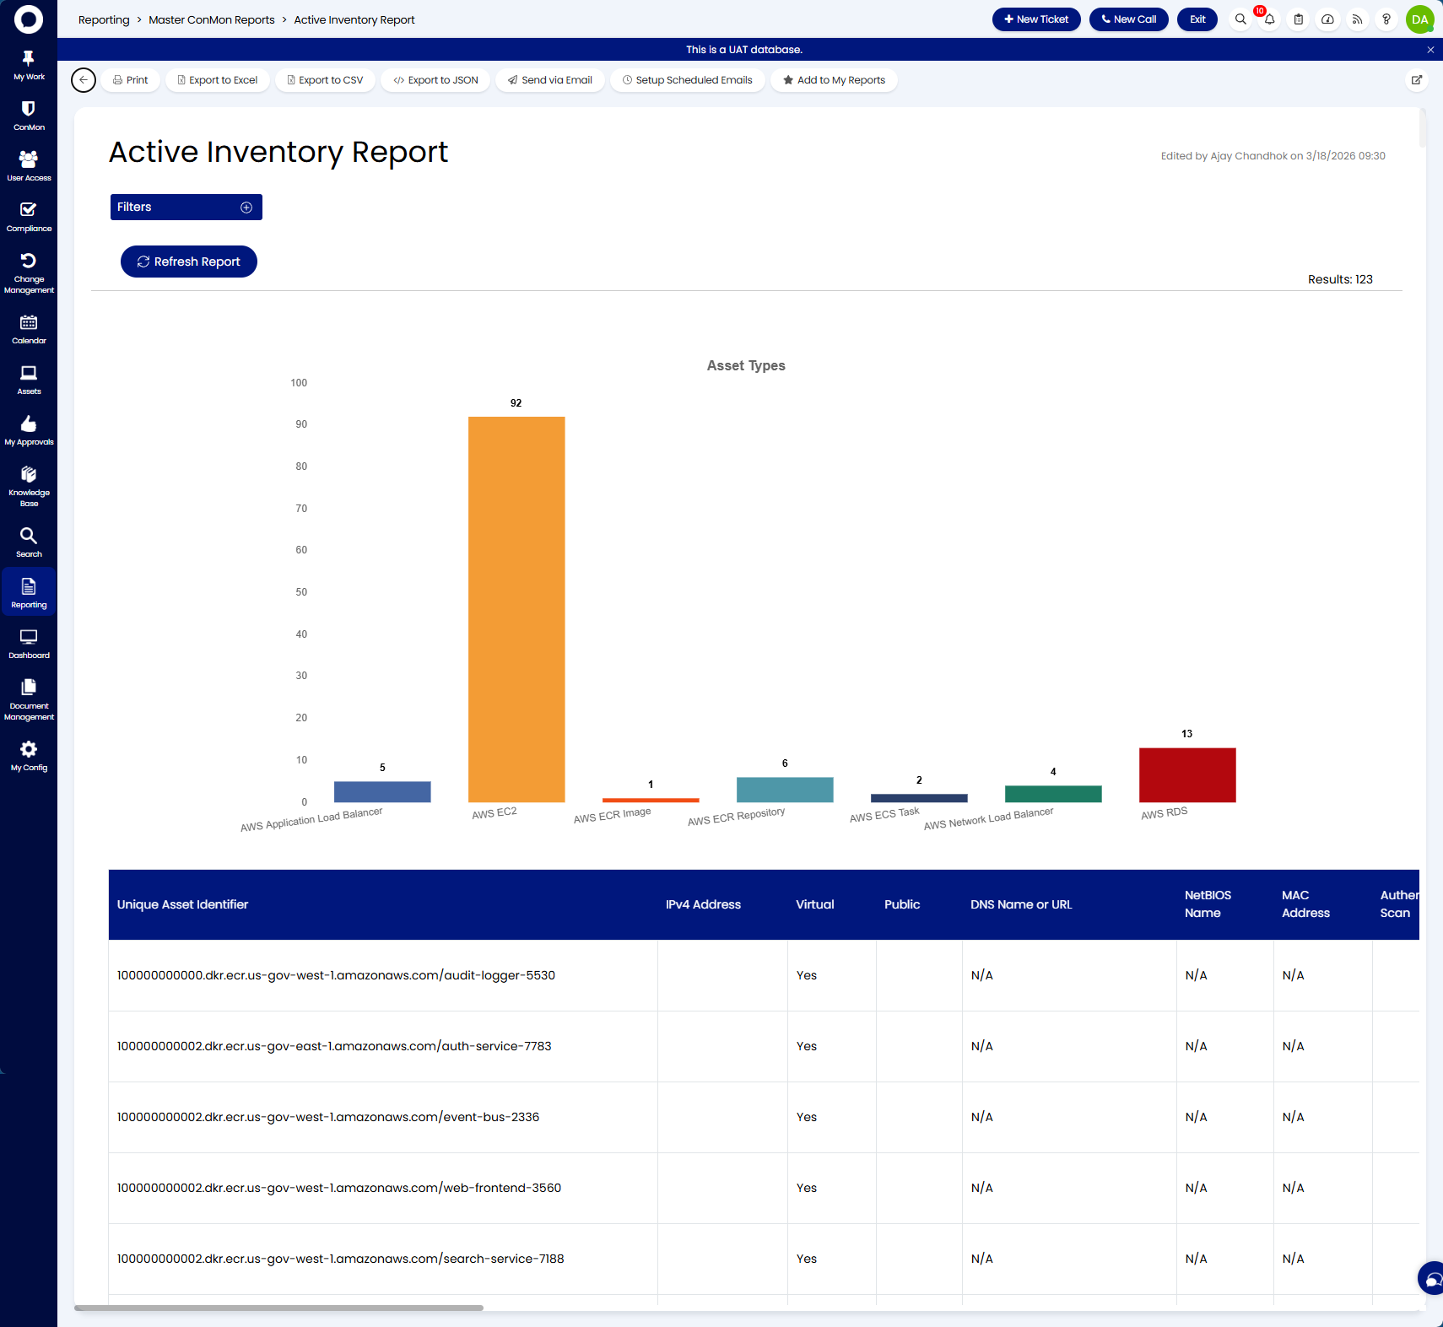Screen dimensions: 1443x1327
Task: Click the Reporting breadcrumb link
Action: click(x=104, y=19)
